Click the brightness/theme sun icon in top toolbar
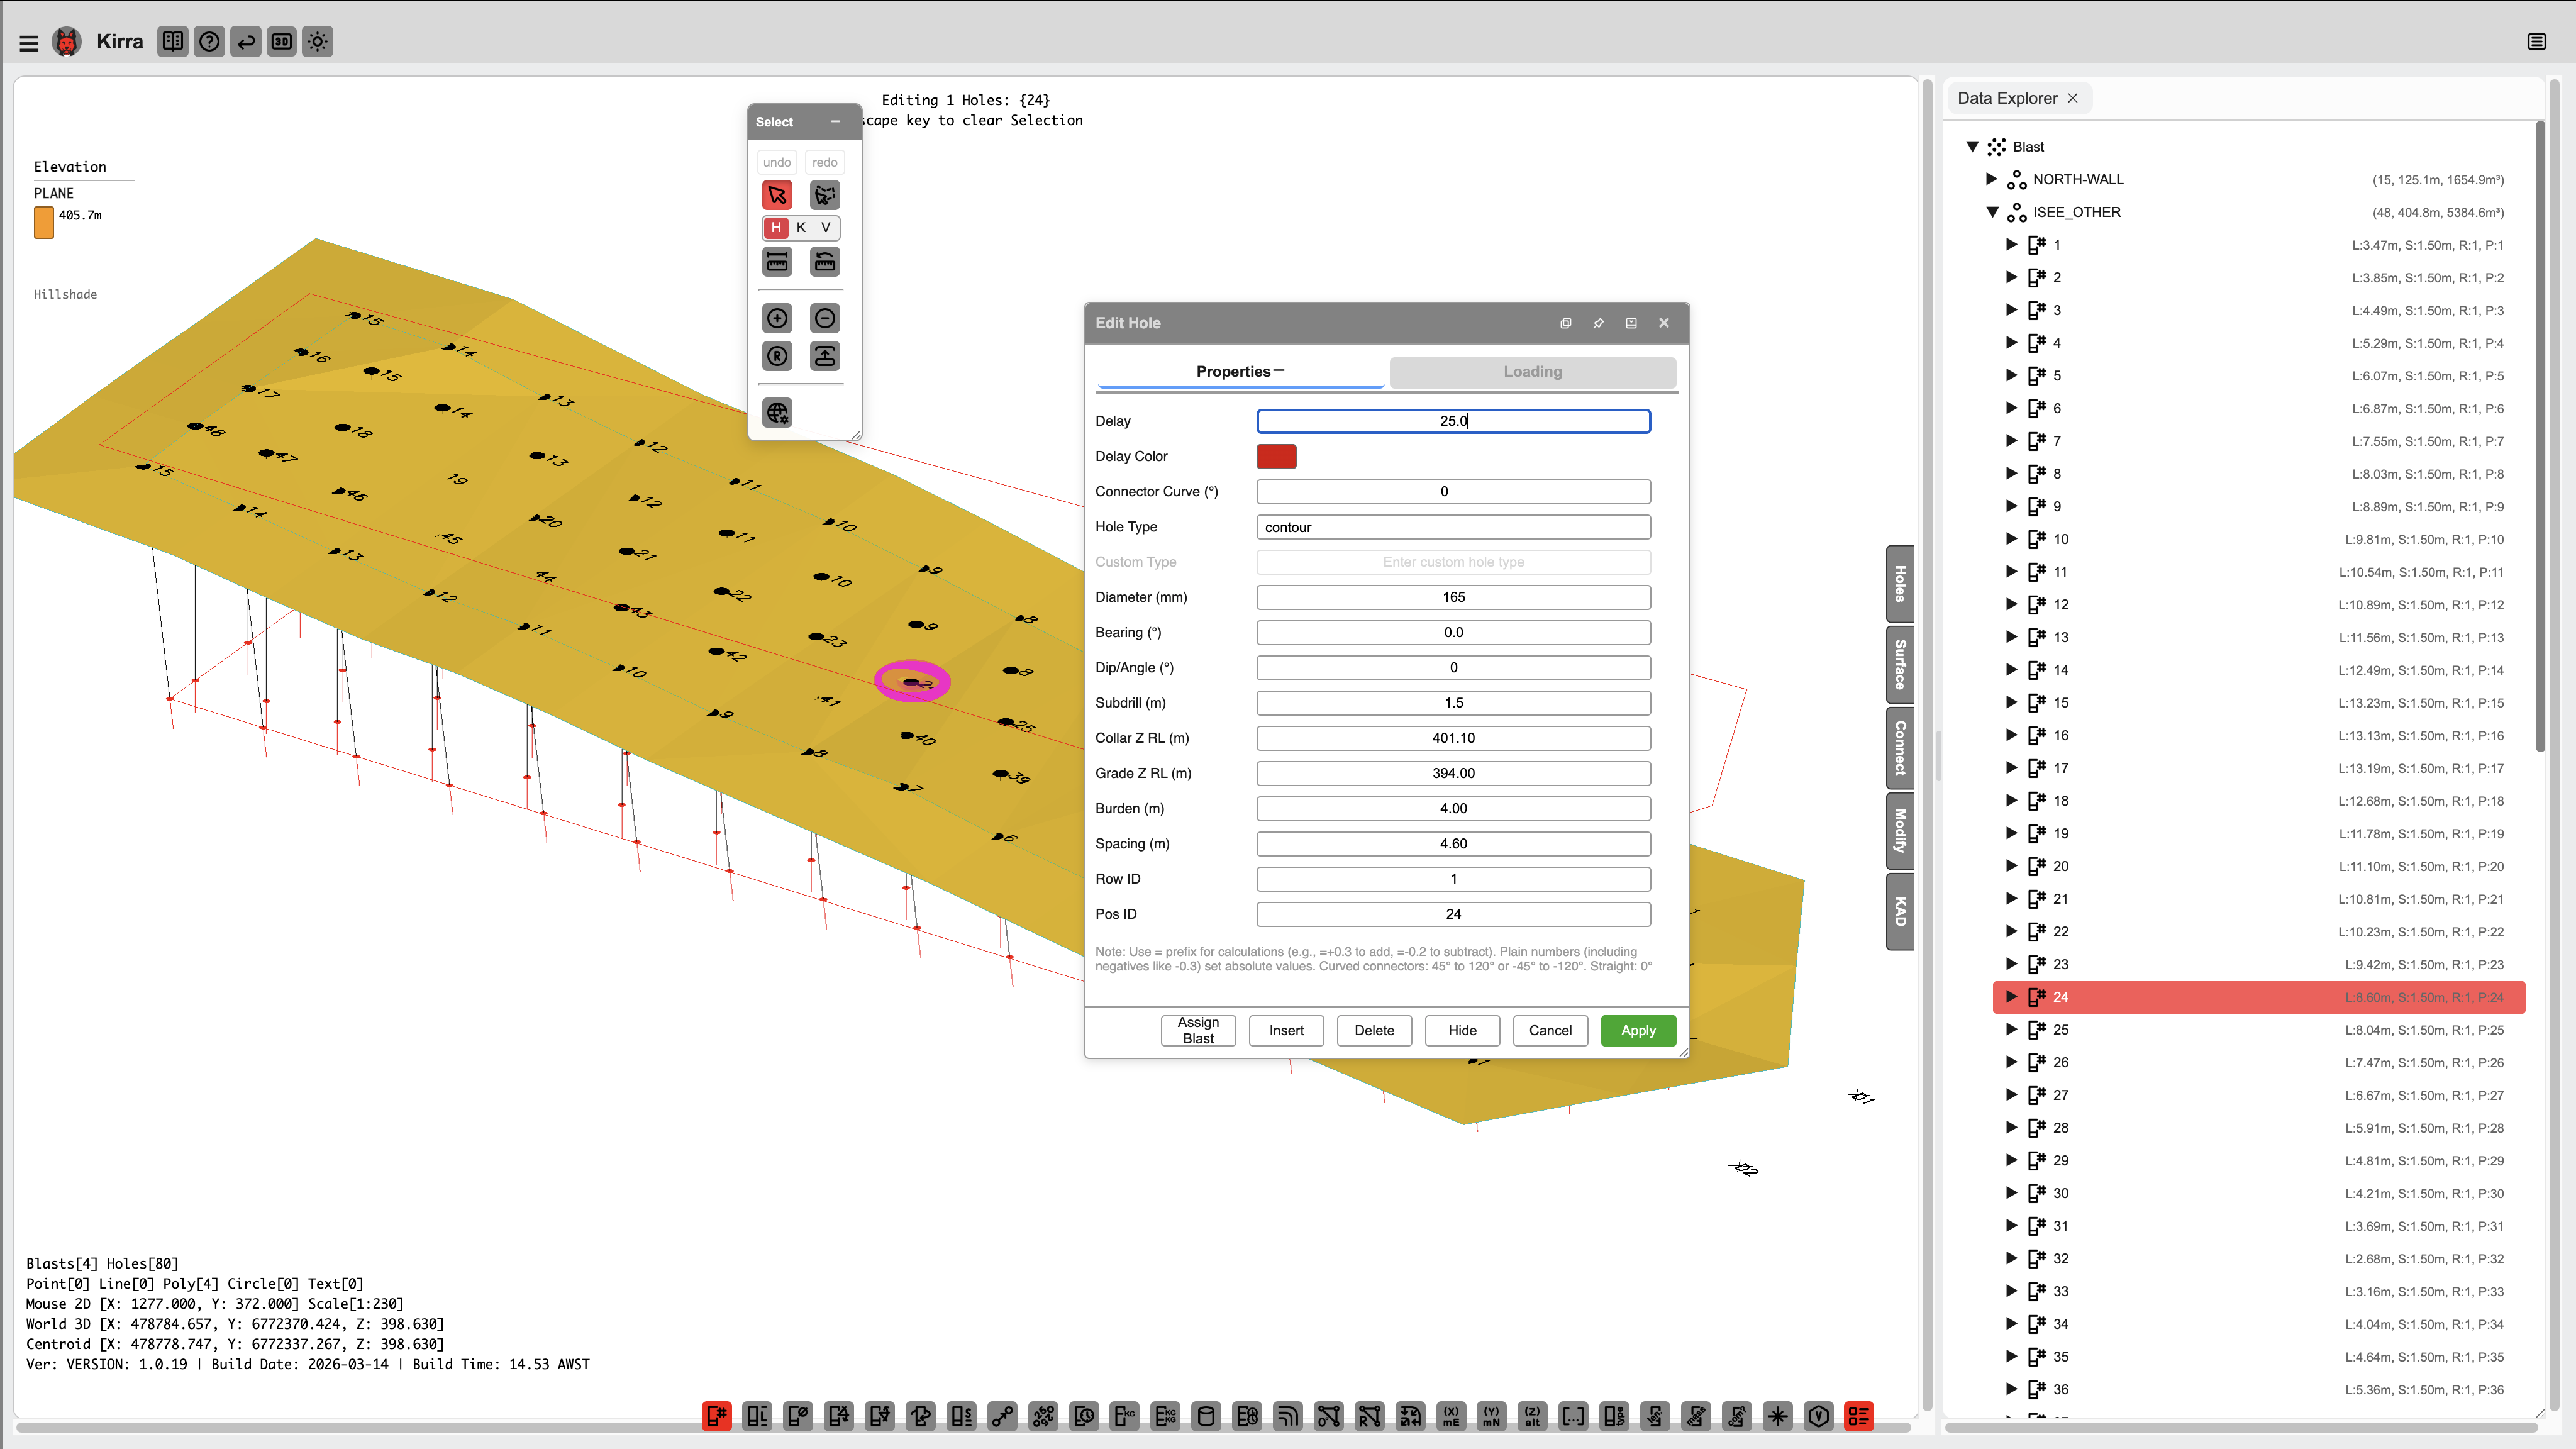Image resolution: width=2576 pixels, height=1449 pixels. click(x=317, y=42)
